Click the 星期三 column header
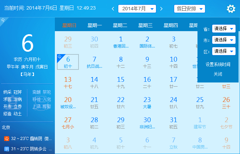Image resolution: width=240 pixels, height=154 pixels. click(x=145, y=25)
